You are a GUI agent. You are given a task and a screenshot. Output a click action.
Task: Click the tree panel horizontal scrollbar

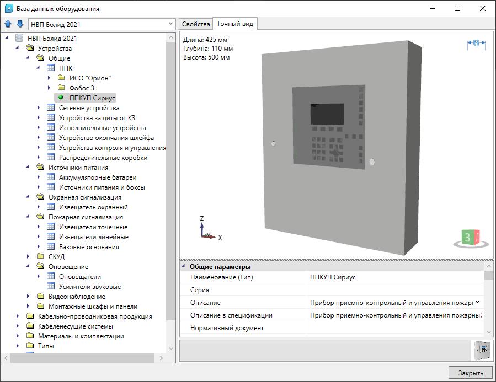(x=86, y=358)
